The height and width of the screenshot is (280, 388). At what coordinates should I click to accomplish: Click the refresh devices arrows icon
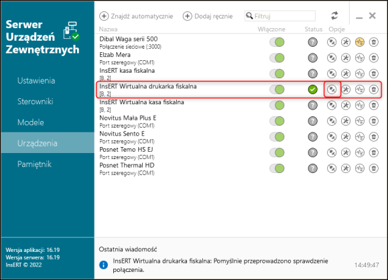(x=334, y=16)
